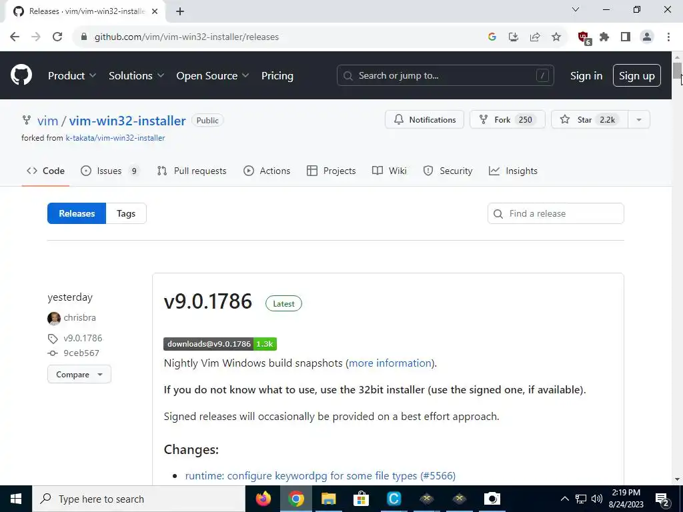Open the Pricing page
The width and height of the screenshot is (683, 512).
(277, 76)
